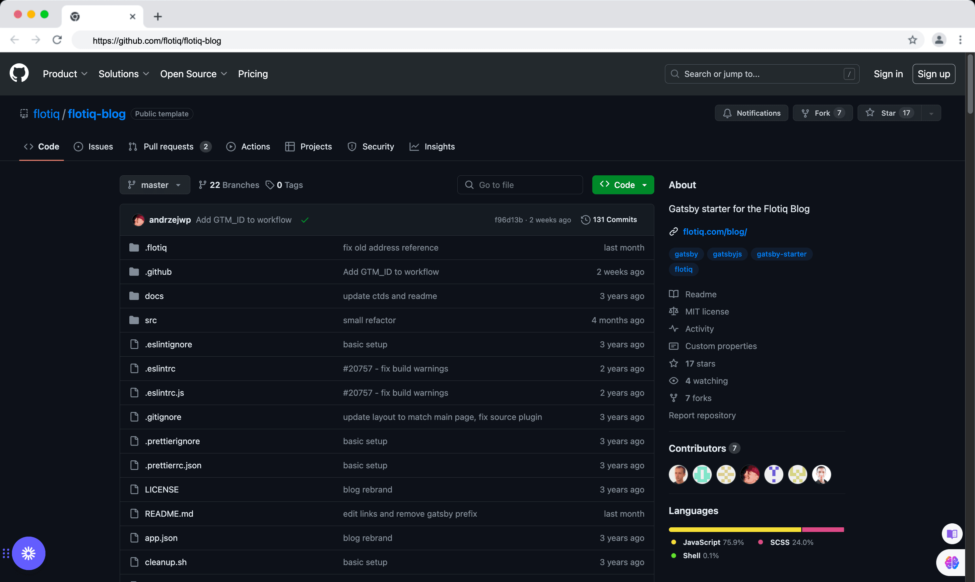Open the Pull requests tab
Screen dimensions: 975x582
[x=170, y=147]
